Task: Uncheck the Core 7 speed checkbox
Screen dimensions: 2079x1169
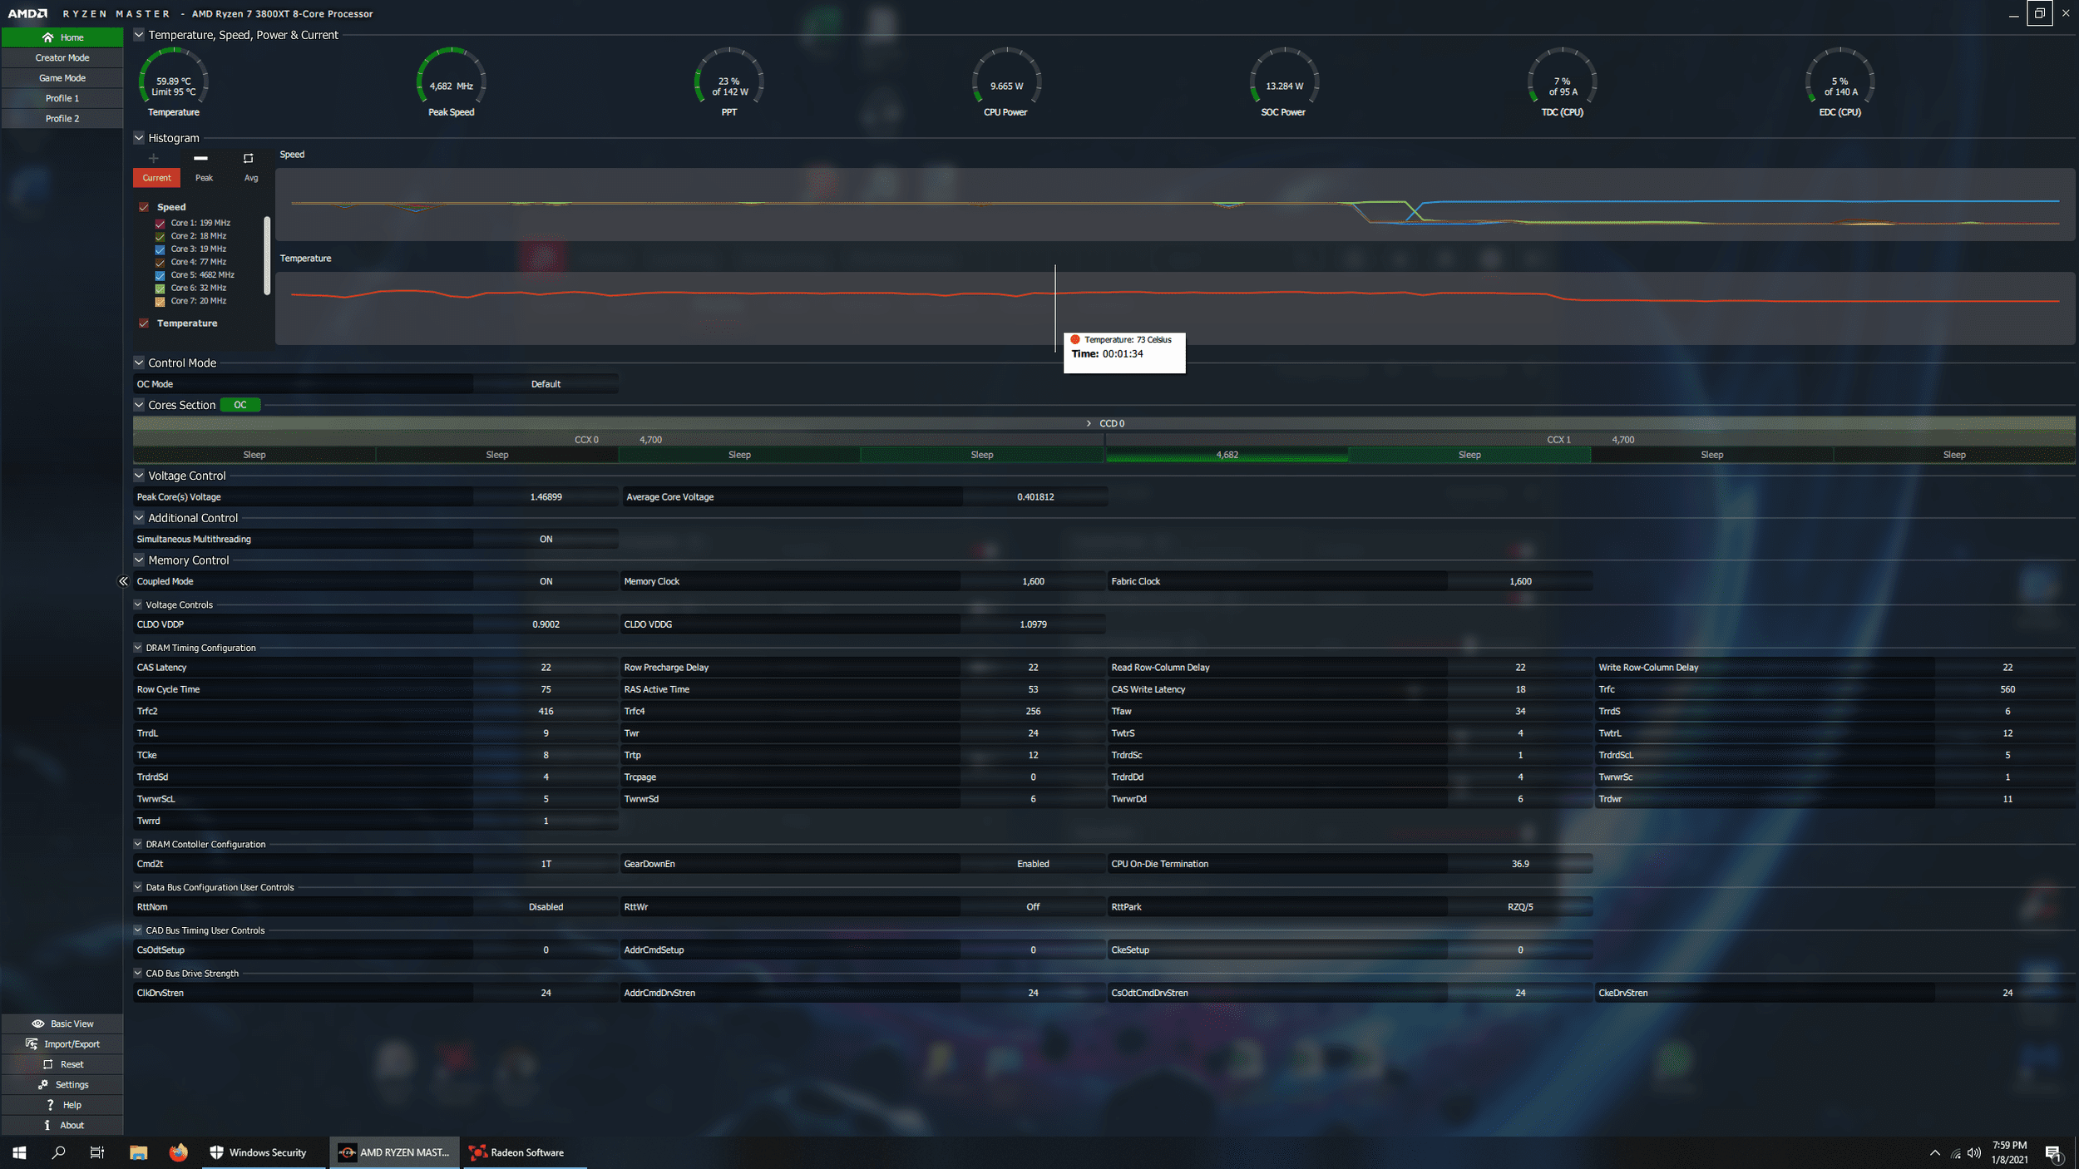Action: [160, 301]
